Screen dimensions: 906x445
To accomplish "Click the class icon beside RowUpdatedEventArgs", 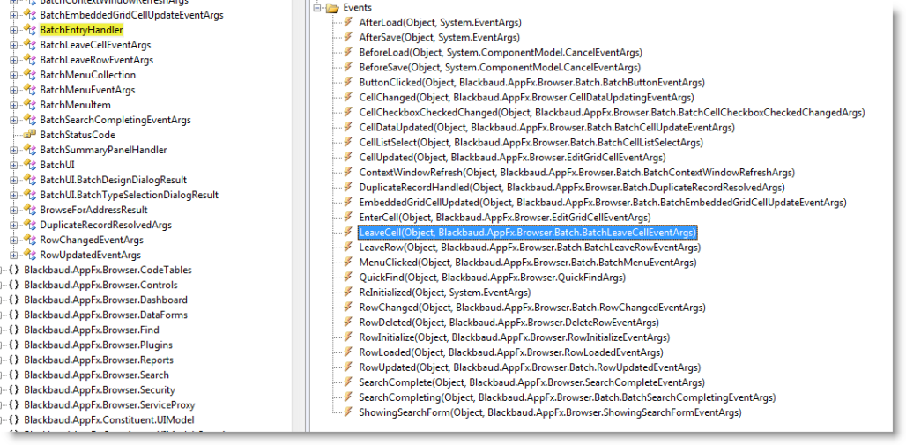I will (29, 255).
